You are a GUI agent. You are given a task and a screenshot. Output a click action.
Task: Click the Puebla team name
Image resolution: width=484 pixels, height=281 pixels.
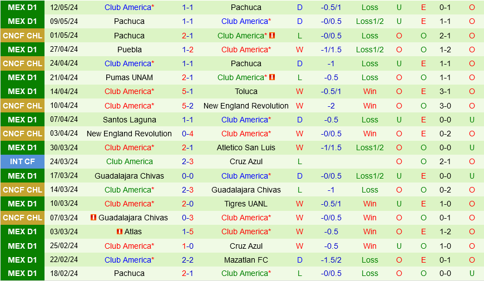pyautogui.click(x=129, y=49)
